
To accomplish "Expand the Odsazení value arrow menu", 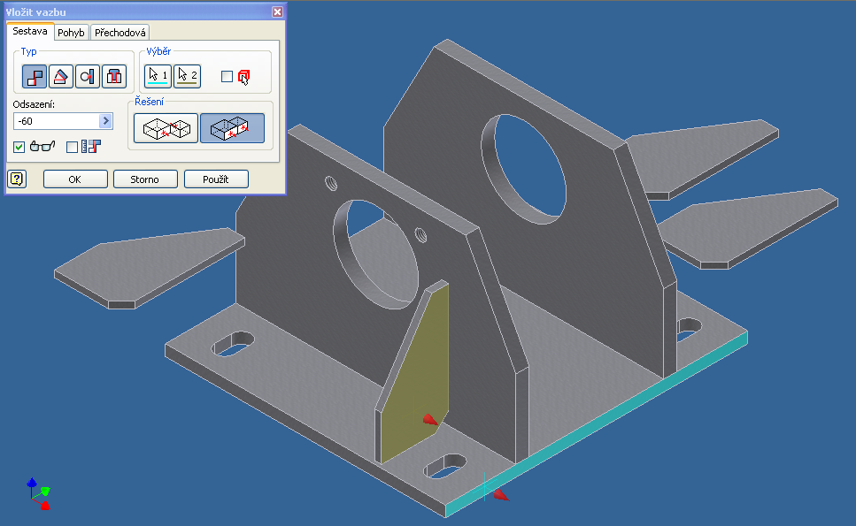I will [x=106, y=121].
